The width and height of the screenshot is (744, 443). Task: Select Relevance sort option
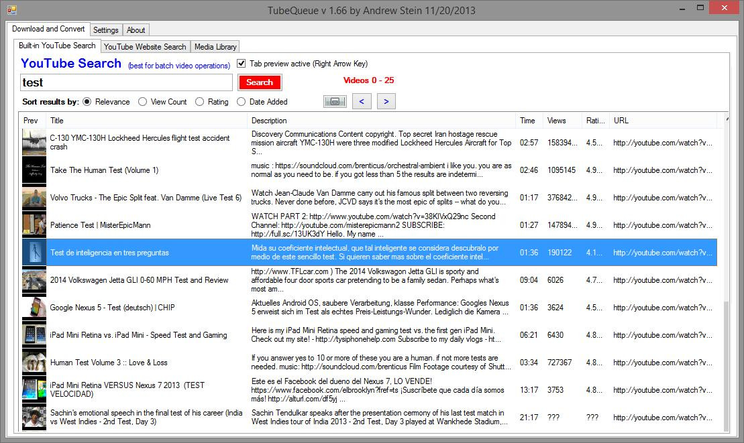pos(87,101)
